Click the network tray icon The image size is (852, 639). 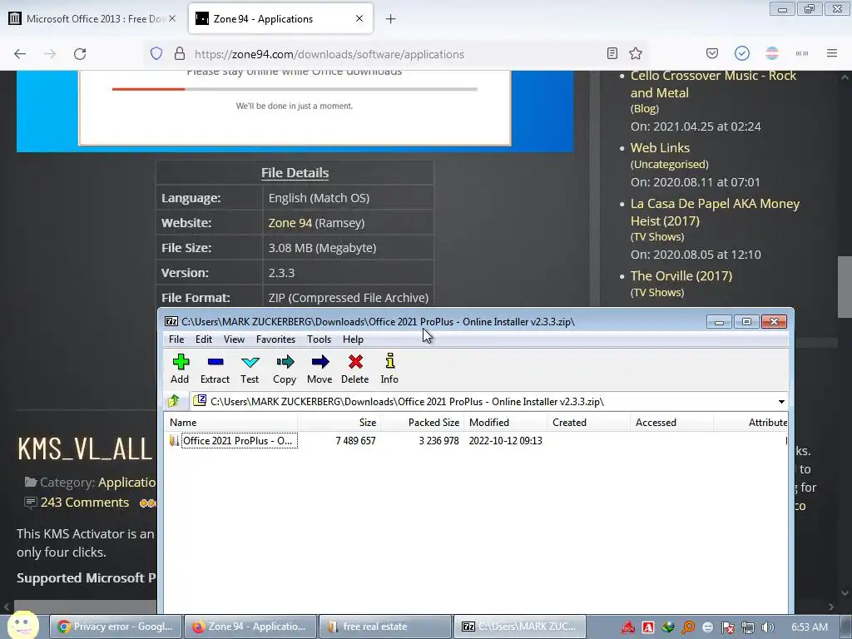pos(748,627)
